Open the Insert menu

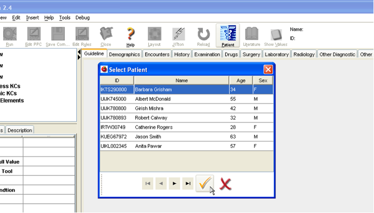tap(32, 18)
